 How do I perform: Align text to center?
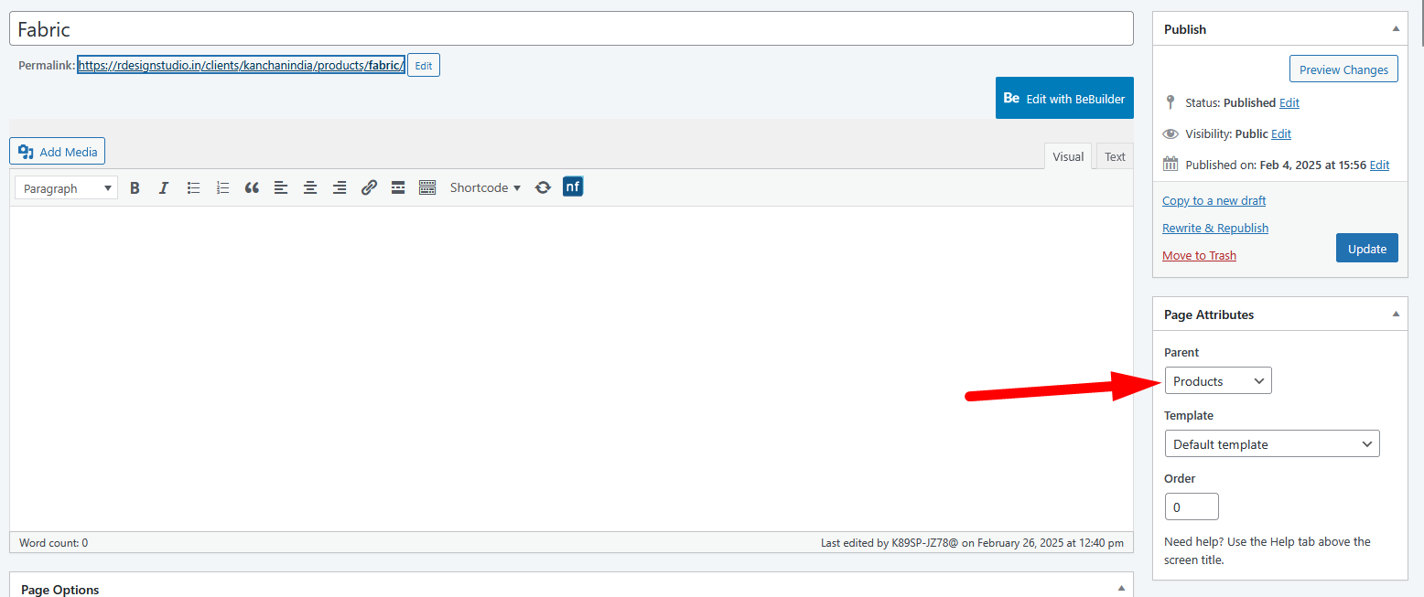(310, 188)
